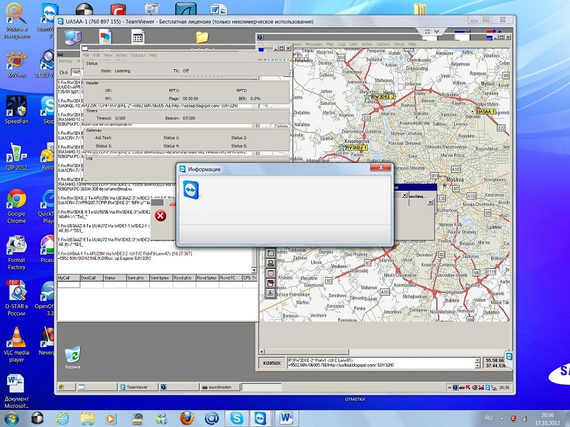570x427 pixels.
Task: Click the TeamViewer logo in Информация dialog
Action: point(191,189)
